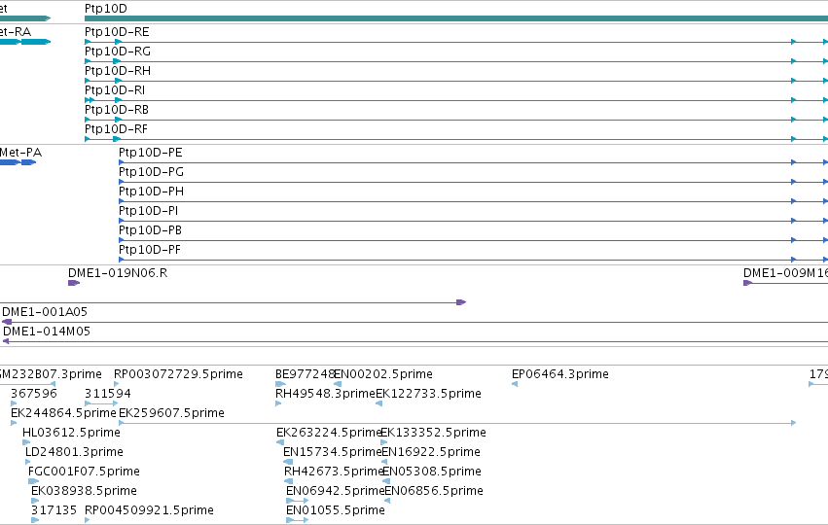
Task: Select the blue Met-PA protein glyph
Action: (18, 162)
